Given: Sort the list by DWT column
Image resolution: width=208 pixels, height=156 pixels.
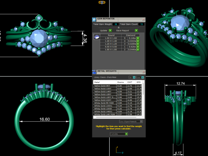Looking at the screenshot, I should 130,82.
